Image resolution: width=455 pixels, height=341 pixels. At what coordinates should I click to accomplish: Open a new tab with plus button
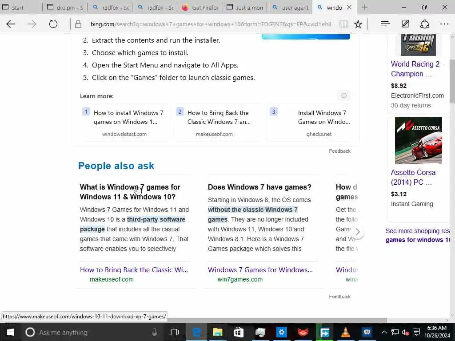pos(365,7)
